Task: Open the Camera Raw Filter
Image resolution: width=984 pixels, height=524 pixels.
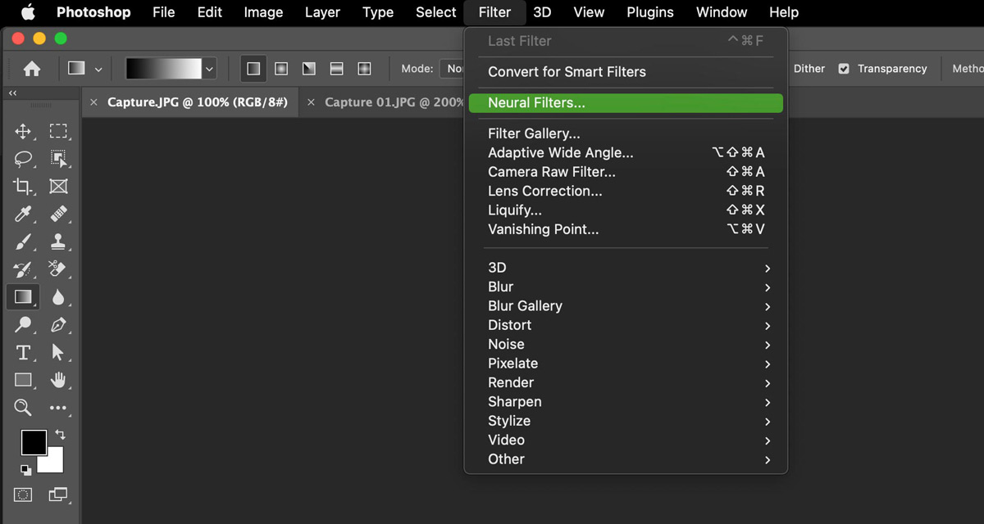Action: click(626, 172)
